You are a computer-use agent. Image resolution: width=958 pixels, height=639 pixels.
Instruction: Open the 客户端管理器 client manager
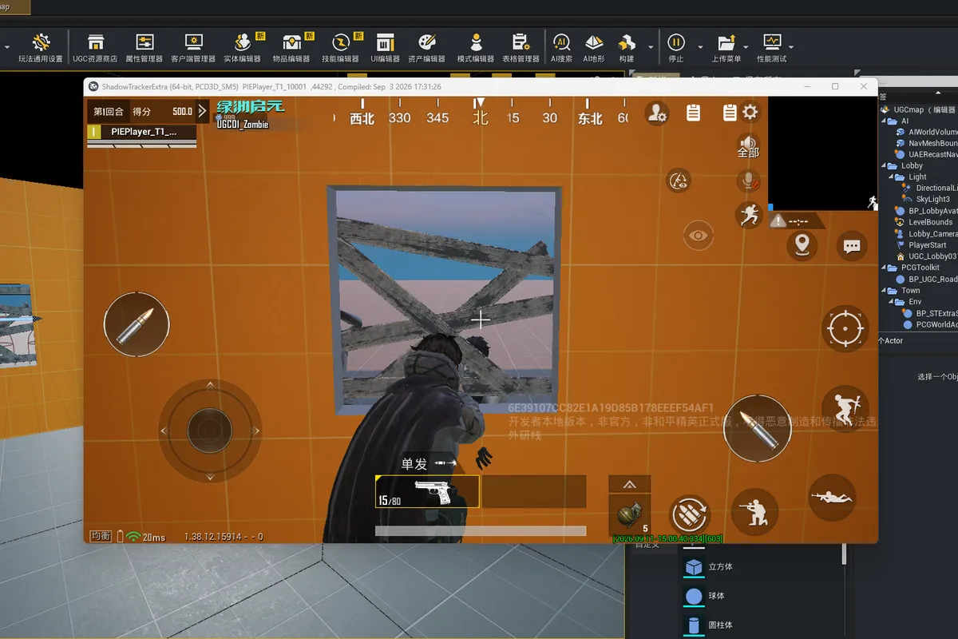point(193,48)
